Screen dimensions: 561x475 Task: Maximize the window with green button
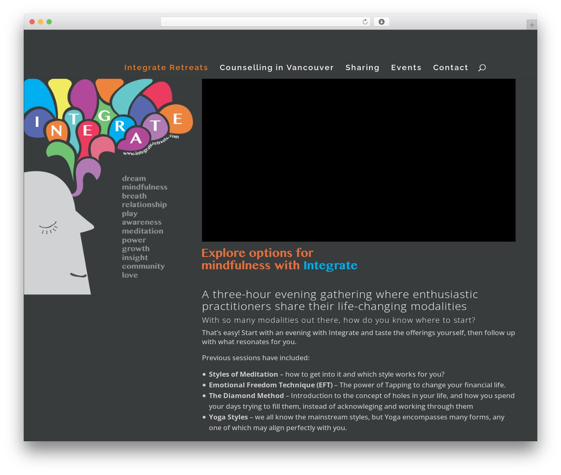click(x=49, y=22)
